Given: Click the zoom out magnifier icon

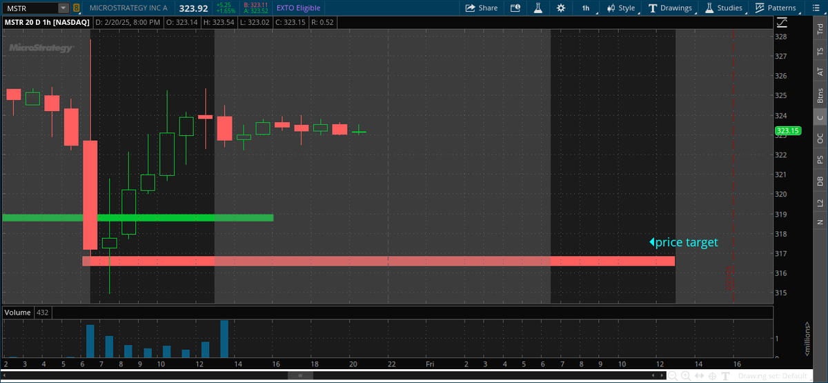Looking at the screenshot, I should (673, 376).
